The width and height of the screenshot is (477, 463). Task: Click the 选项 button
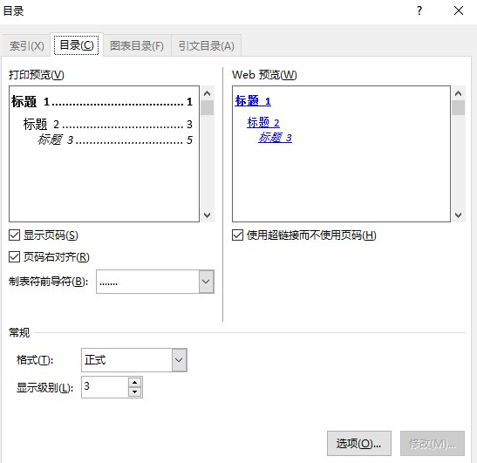click(x=359, y=443)
